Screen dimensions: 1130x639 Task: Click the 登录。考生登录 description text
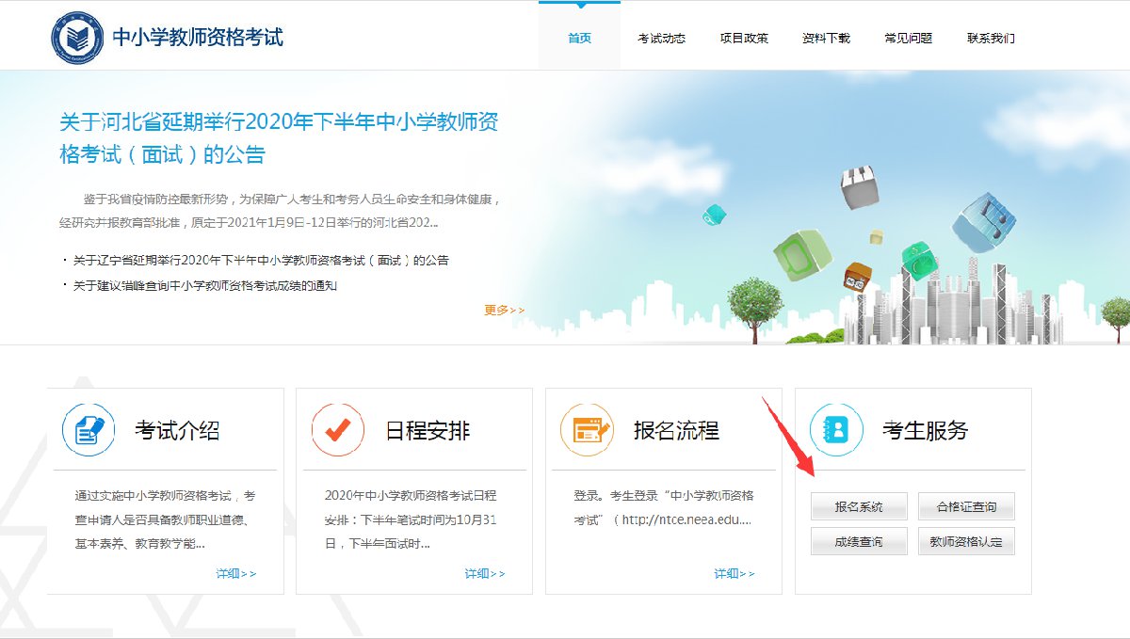pyautogui.click(x=665, y=507)
